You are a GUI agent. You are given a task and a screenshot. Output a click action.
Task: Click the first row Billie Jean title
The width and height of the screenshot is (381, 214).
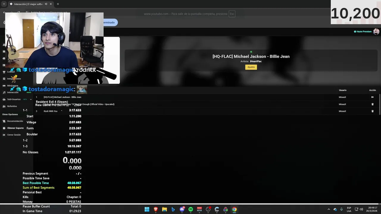pos(63,97)
